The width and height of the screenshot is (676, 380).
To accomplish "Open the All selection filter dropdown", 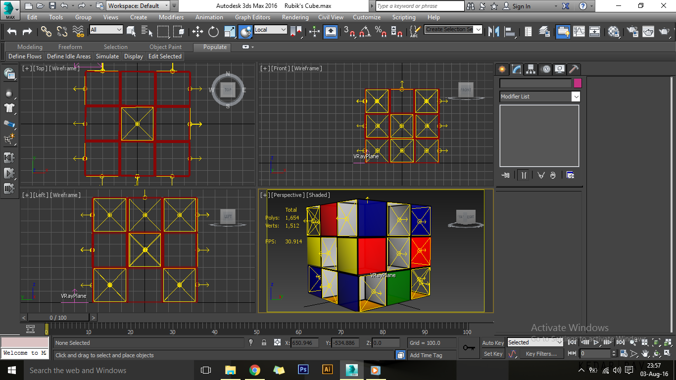I will click(105, 30).
